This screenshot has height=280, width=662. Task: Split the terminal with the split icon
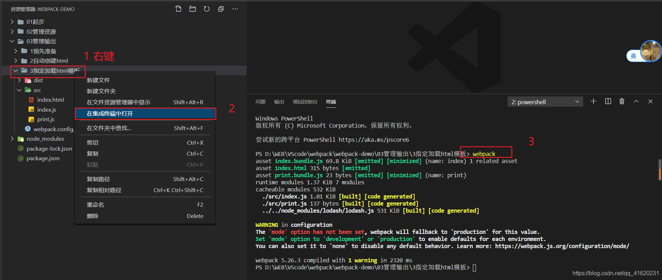coord(608,101)
